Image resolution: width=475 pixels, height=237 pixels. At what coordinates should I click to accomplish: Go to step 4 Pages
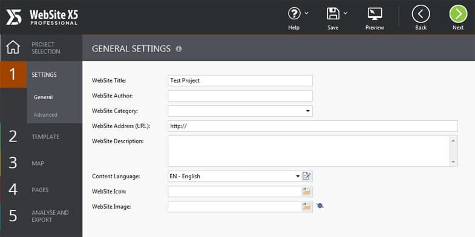(x=41, y=190)
